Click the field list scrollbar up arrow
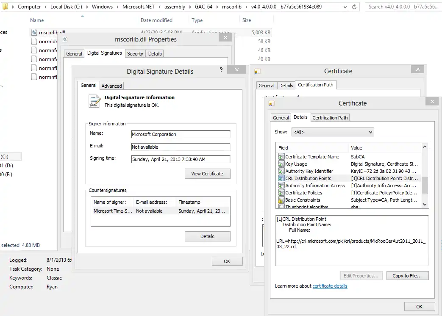Image resolution: width=442 pixels, height=316 pixels. (425, 147)
